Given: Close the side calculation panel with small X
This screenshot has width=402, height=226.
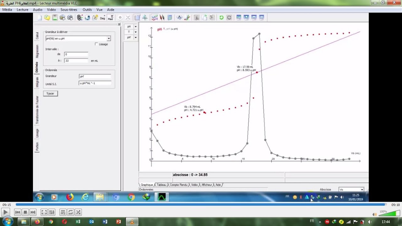Looking at the screenshot, I should pyautogui.click(x=119, y=24).
